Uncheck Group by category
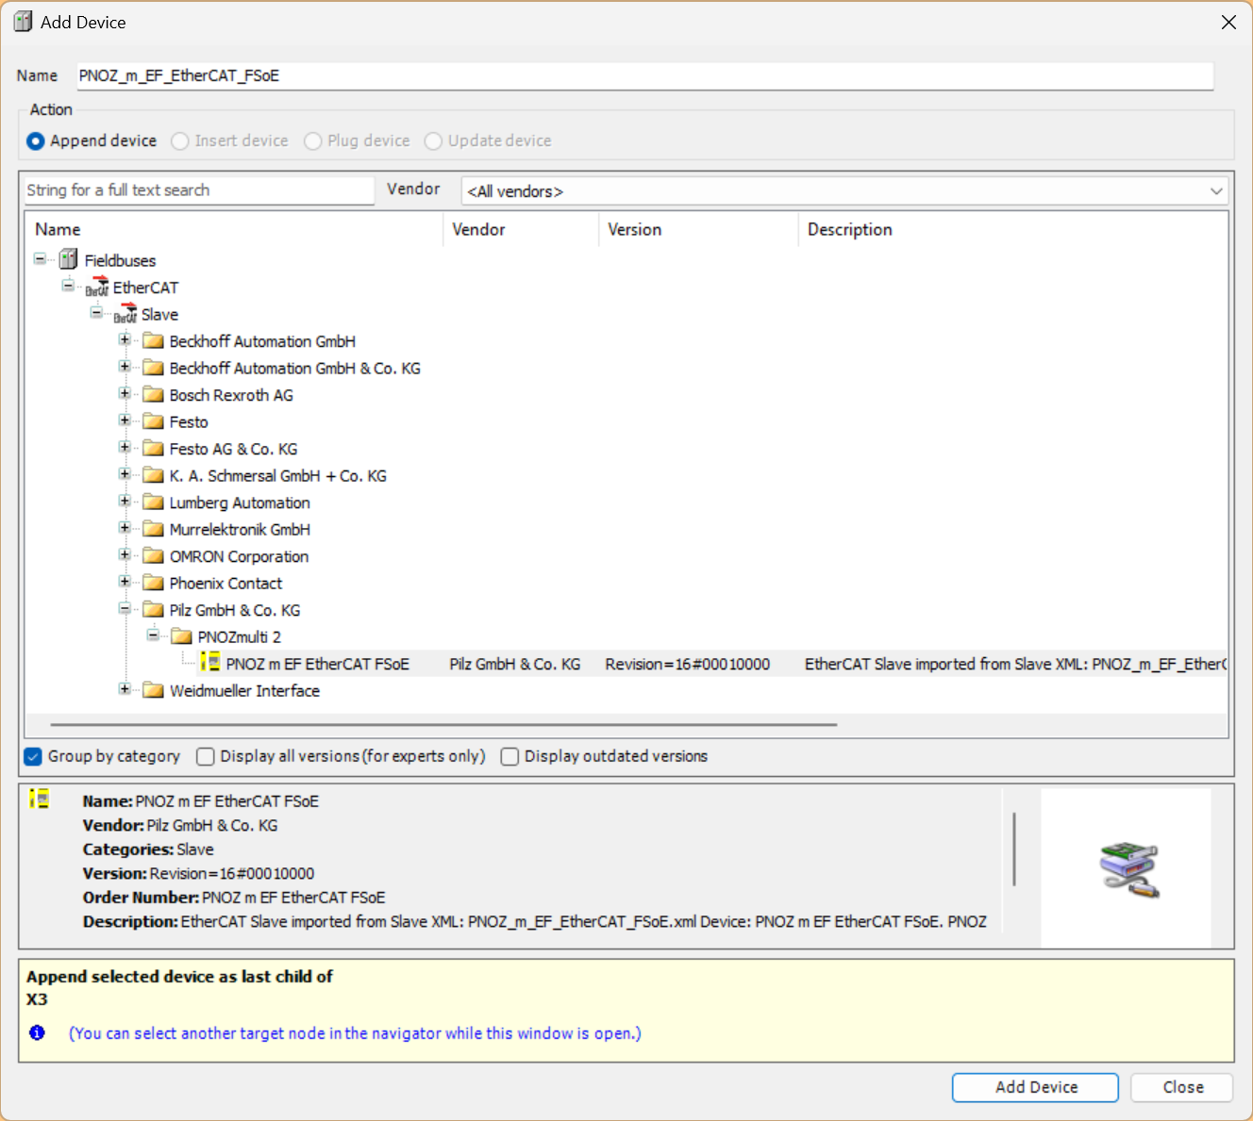 pos(33,756)
